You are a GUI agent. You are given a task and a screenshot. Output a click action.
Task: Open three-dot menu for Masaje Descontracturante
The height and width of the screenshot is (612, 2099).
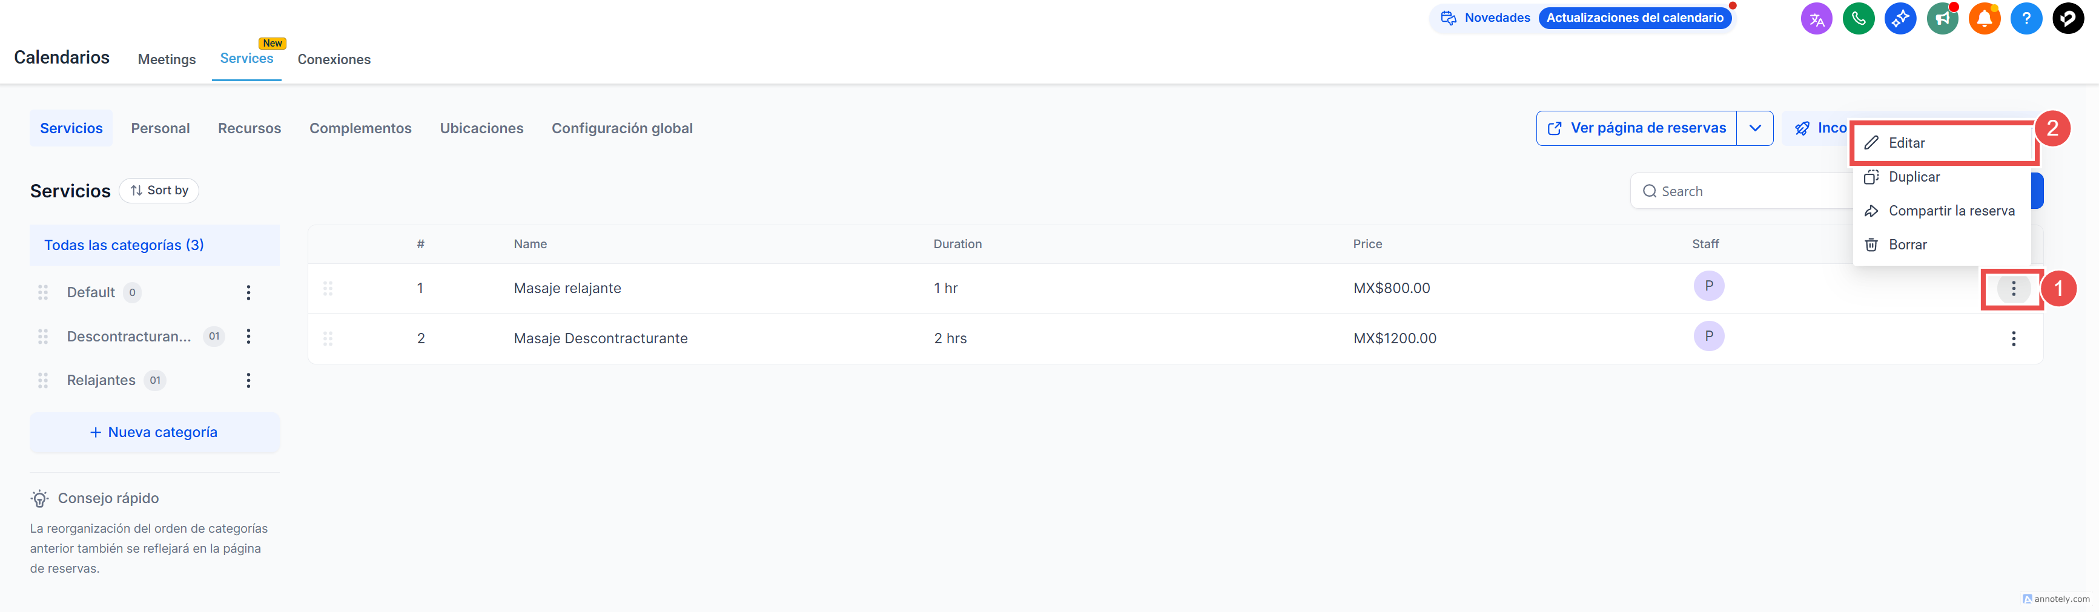(2014, 338)
